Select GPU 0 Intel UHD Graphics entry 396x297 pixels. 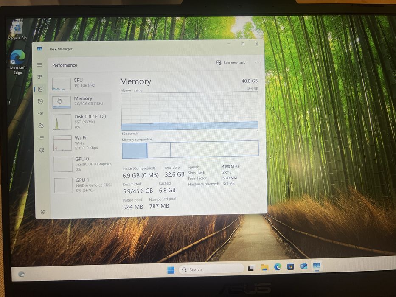click(82, 164)
